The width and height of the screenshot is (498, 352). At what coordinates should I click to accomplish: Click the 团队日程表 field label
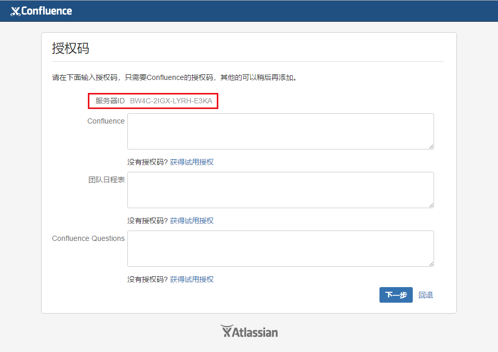tap(107, 180)
